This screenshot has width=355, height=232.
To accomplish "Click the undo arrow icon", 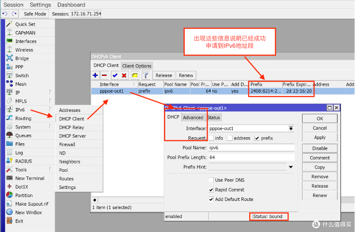I will coord(5,14).
